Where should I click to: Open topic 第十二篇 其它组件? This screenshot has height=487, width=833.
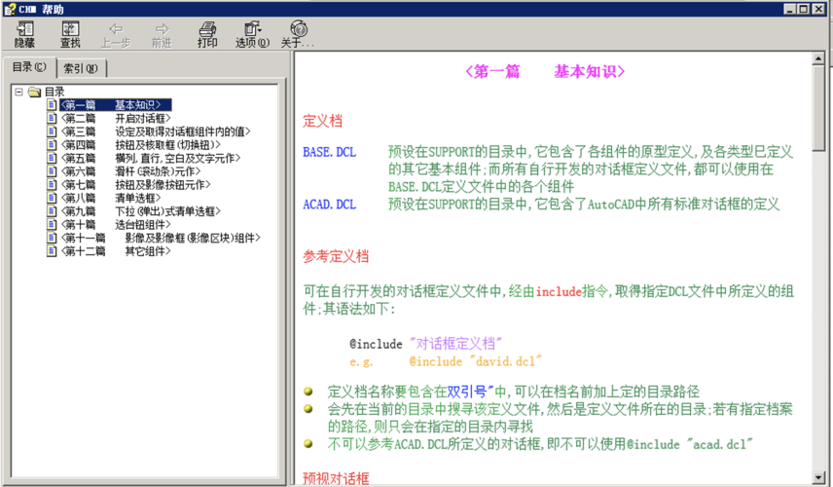pos(116,251)
